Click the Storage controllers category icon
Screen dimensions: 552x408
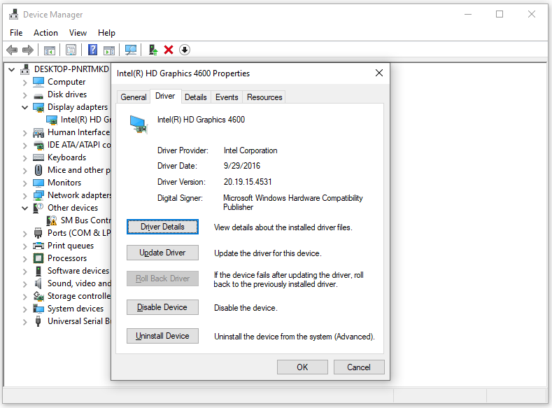pos(38,296)
